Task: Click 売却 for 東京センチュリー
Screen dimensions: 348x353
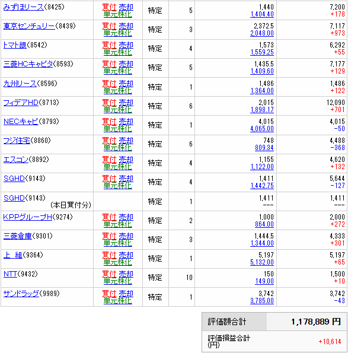Action: click(126, 26)
